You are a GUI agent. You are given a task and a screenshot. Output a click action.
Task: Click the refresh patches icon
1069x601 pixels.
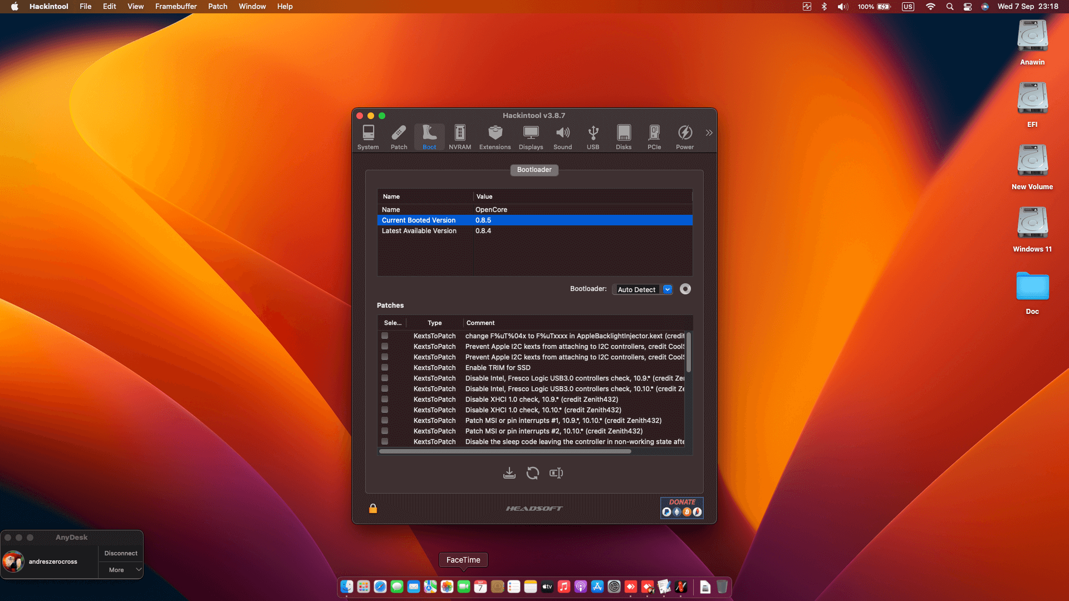pyautogui.click(x=532, y=473)
